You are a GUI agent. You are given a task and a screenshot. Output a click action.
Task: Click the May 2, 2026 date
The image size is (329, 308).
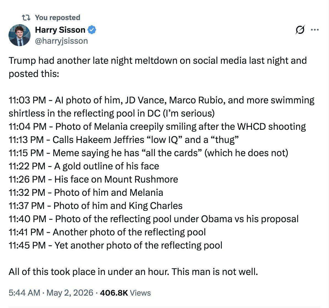[x=70, y=293]
